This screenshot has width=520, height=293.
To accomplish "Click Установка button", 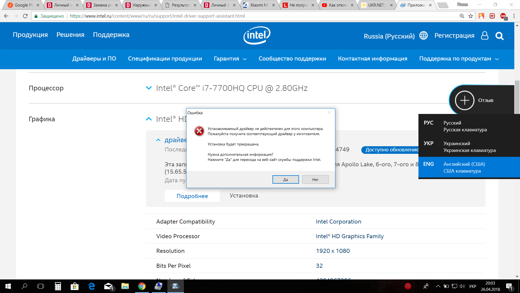I will [x=244, y=196].
